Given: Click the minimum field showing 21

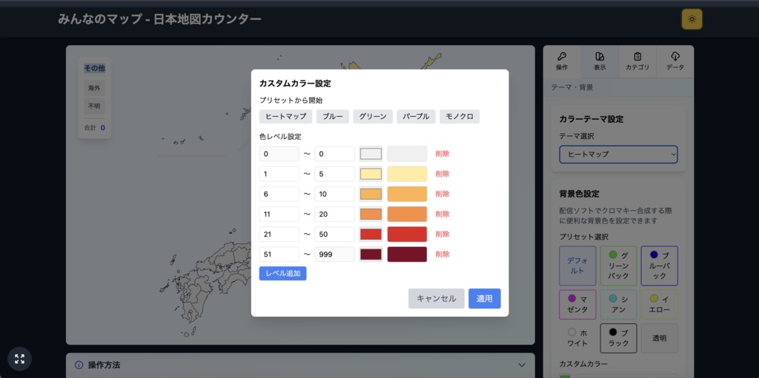Looking at the screenshot, I should (279, 234).
